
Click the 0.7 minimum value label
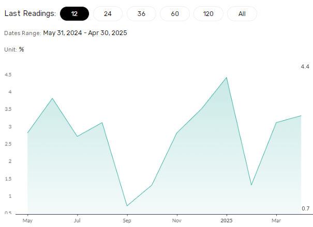305,208
